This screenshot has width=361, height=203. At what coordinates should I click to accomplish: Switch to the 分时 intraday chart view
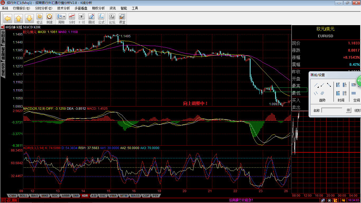click(x=72, y=19)
